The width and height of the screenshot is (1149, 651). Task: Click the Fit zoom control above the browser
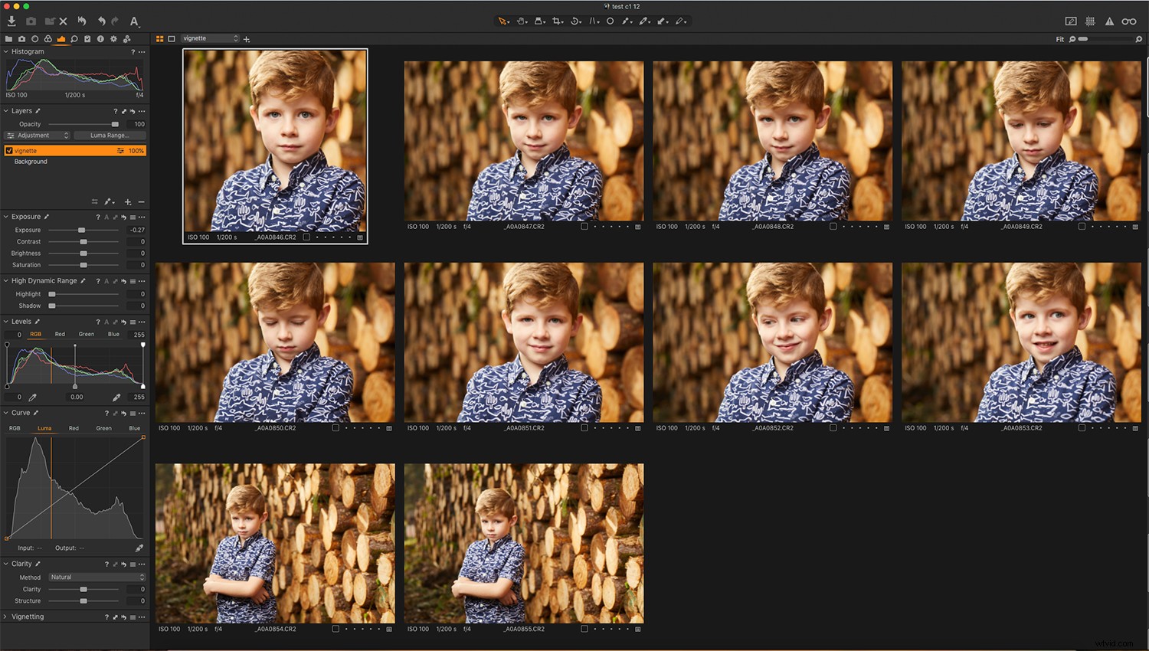1060,38
